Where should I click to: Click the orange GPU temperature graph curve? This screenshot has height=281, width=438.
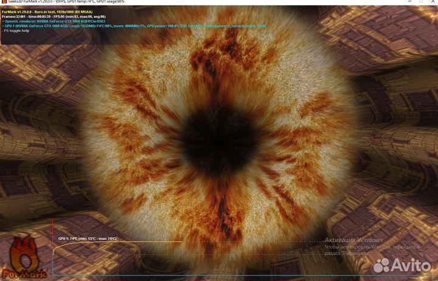117,243
